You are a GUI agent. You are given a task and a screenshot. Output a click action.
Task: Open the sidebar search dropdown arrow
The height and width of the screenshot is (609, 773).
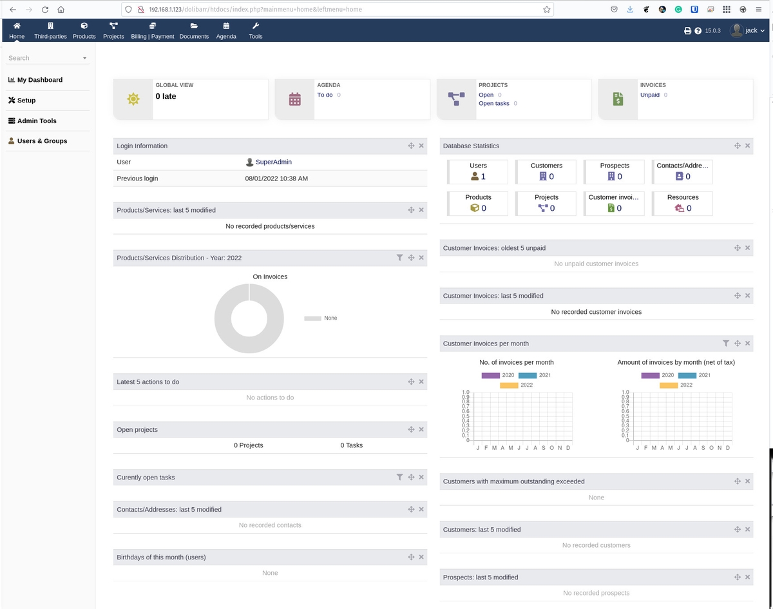84,58
